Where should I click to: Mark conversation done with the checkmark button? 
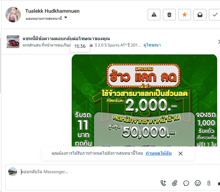[x=215, y=15]
